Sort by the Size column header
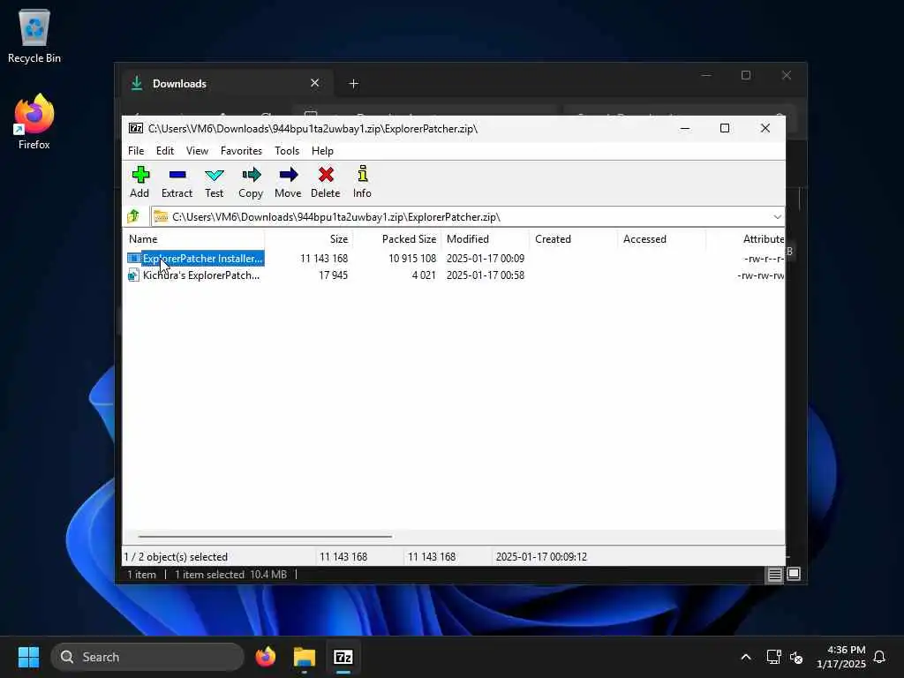 [309, 238]
